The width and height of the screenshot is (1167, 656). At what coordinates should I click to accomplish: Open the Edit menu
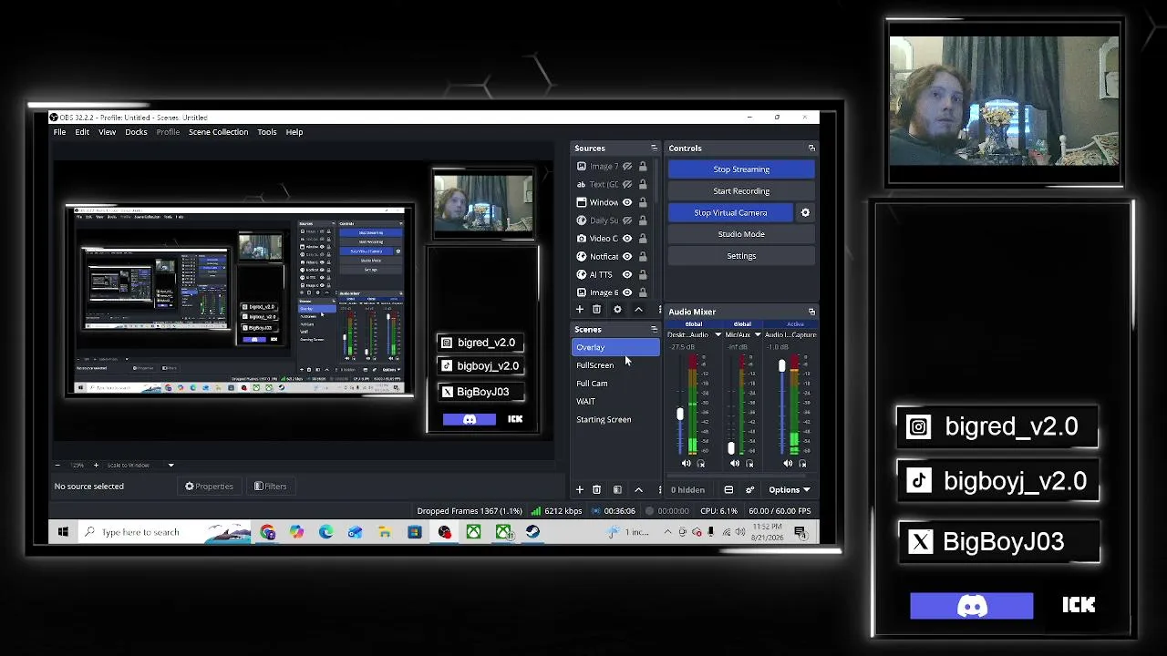(x=82, y=132)
